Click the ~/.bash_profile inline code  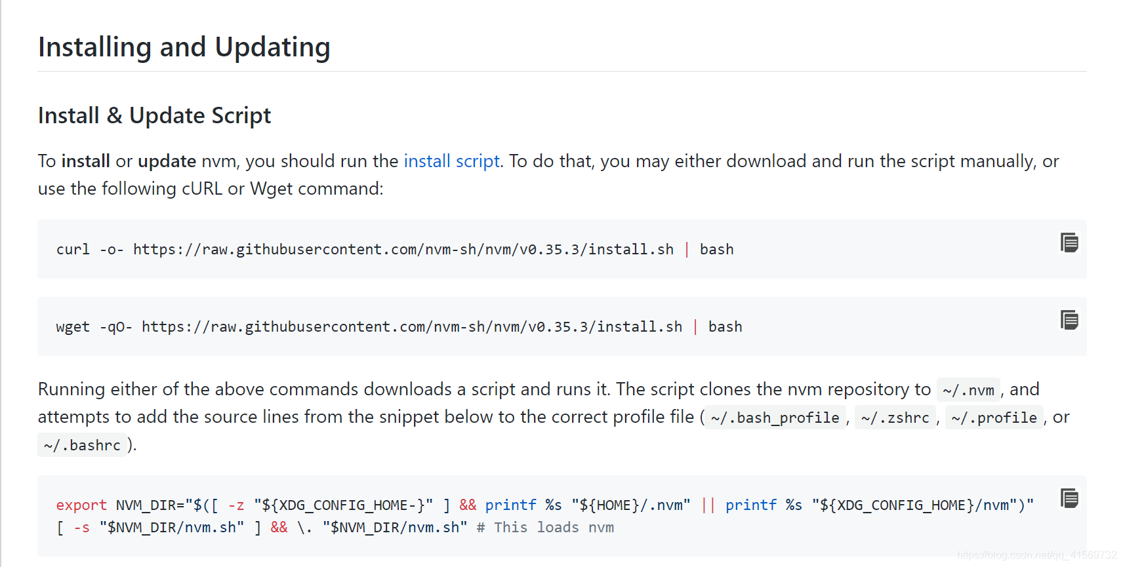[x=775, y=418]
